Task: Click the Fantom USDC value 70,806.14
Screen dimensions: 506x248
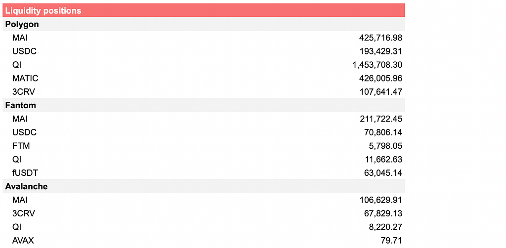Action: pyautogui.click(x=383, y=132)
